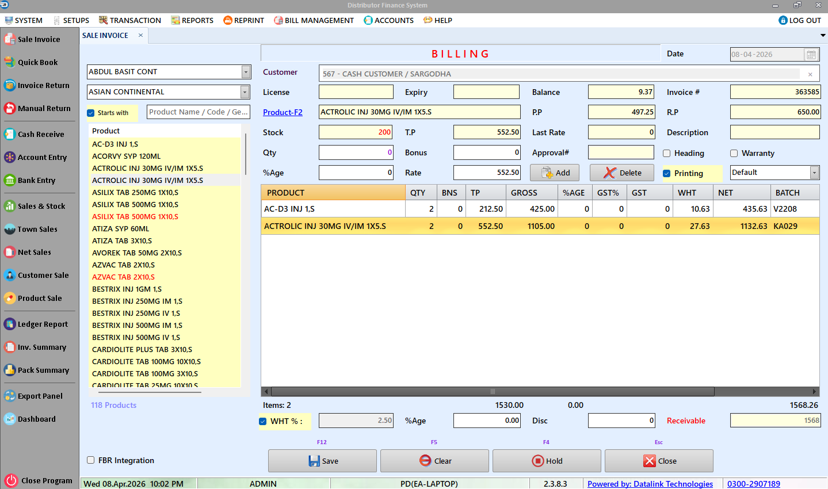This screenshot has height=489, width=828.
Task: Click the Disc input field
Action: 621,421
